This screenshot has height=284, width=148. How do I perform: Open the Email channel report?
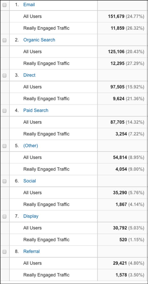pos(29,4)
